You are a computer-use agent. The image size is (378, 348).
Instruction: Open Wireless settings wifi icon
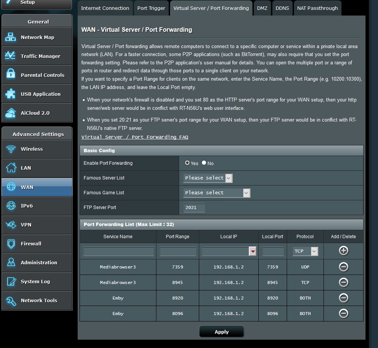(11, 149)
